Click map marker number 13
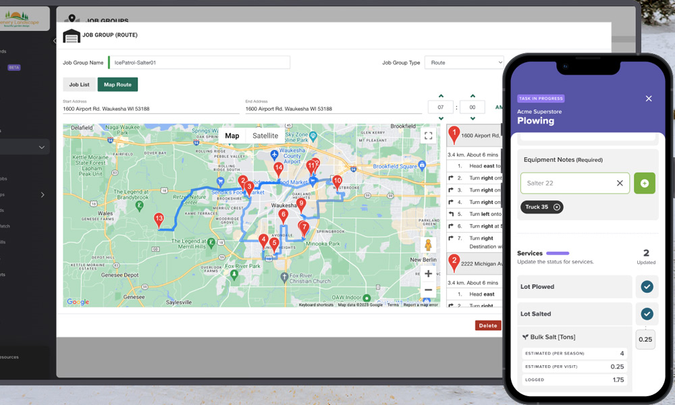The width and height of the screenshot is (675, 405). pyautogui.click(x=159, y=220)
